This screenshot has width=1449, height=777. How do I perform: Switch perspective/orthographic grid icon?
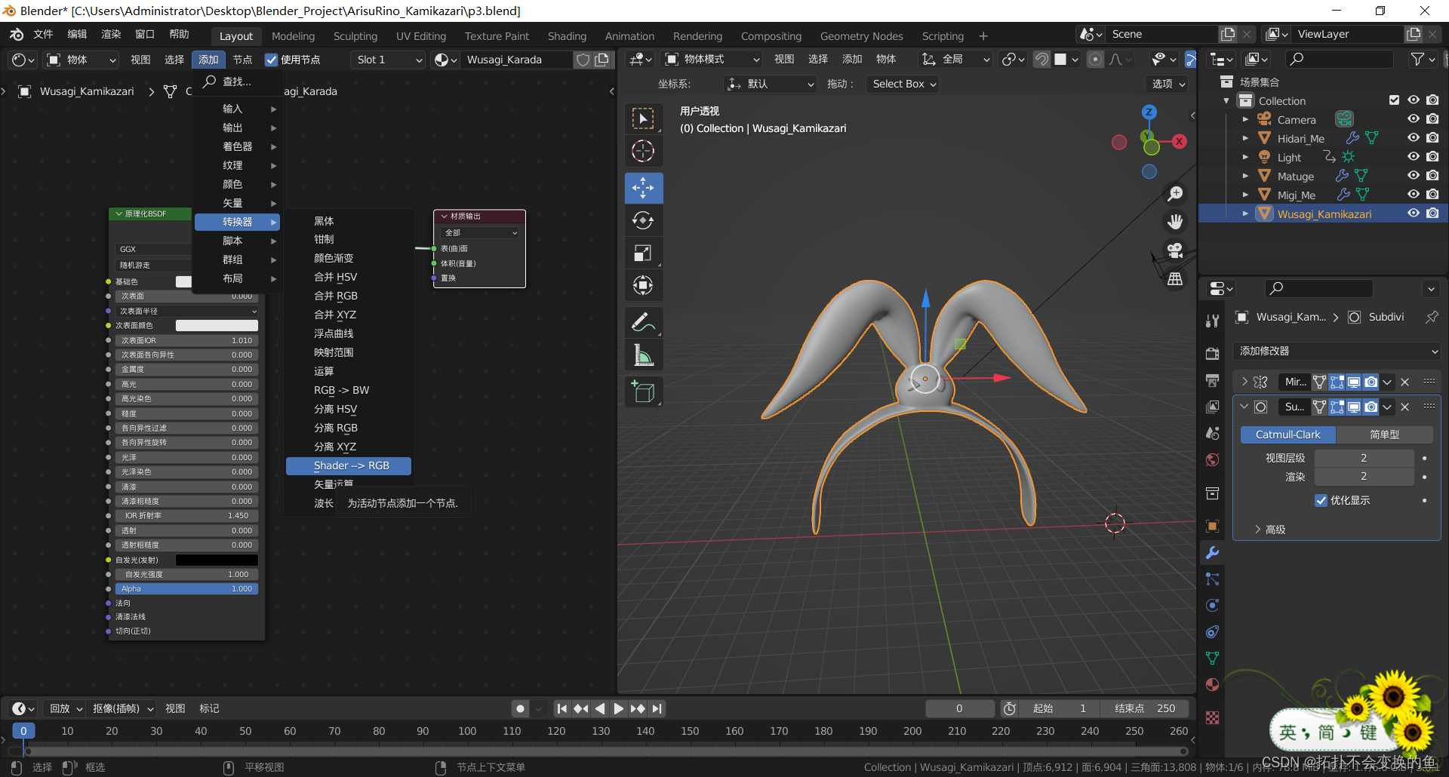pos(1175,278)
